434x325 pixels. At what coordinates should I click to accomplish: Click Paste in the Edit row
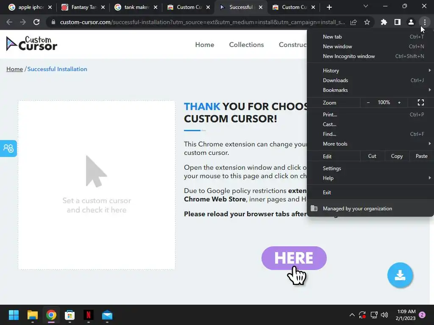421,156
